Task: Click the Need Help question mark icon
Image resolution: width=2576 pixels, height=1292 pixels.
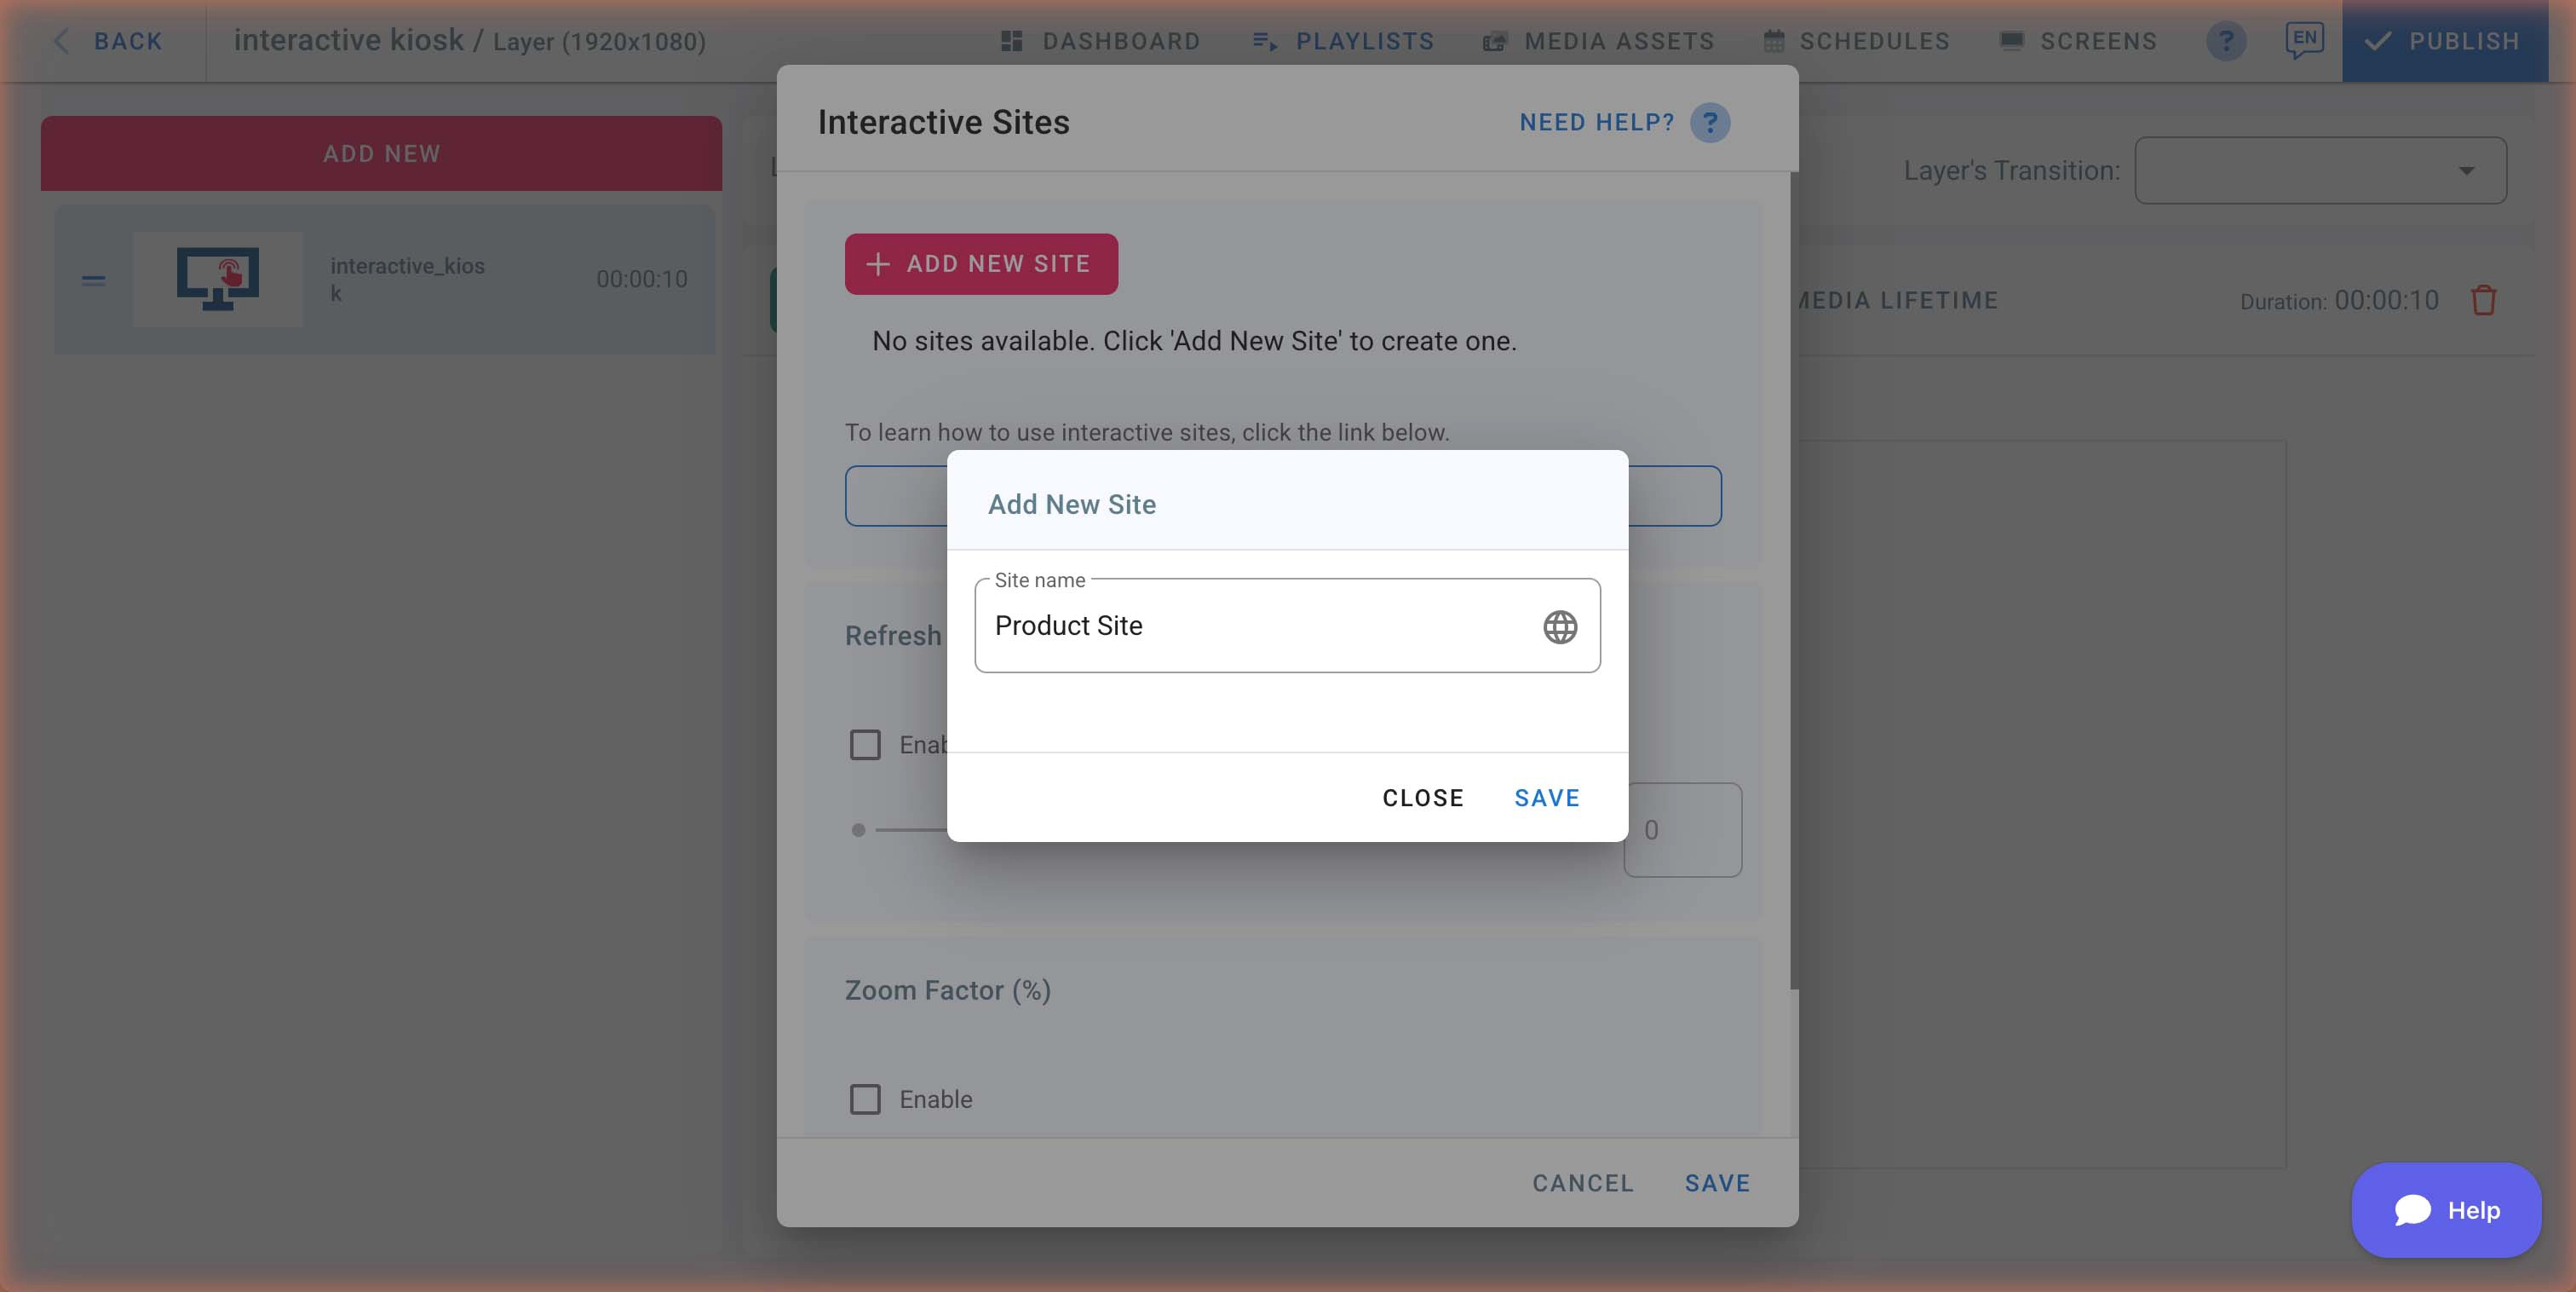Action: [1709, 122]
